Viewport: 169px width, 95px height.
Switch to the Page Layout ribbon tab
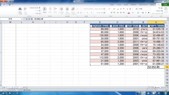143,5
